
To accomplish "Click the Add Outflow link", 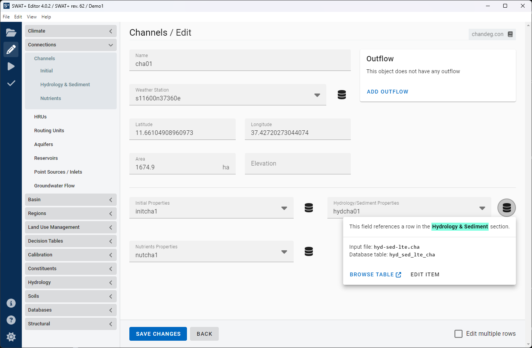I will coord(388,92).
